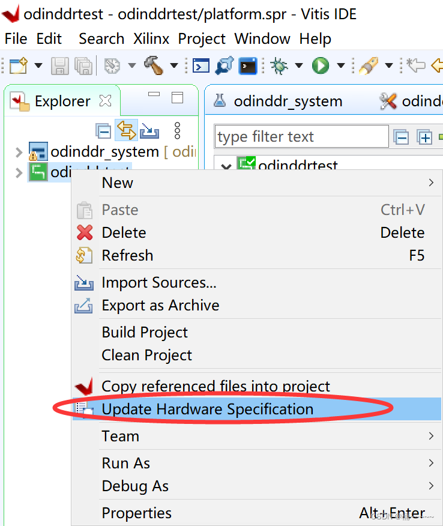The width and height of the screenshot is (443, 526).
Task: Collapse the odinddrtest node in editor tree
Action: [x=226, y=166]
